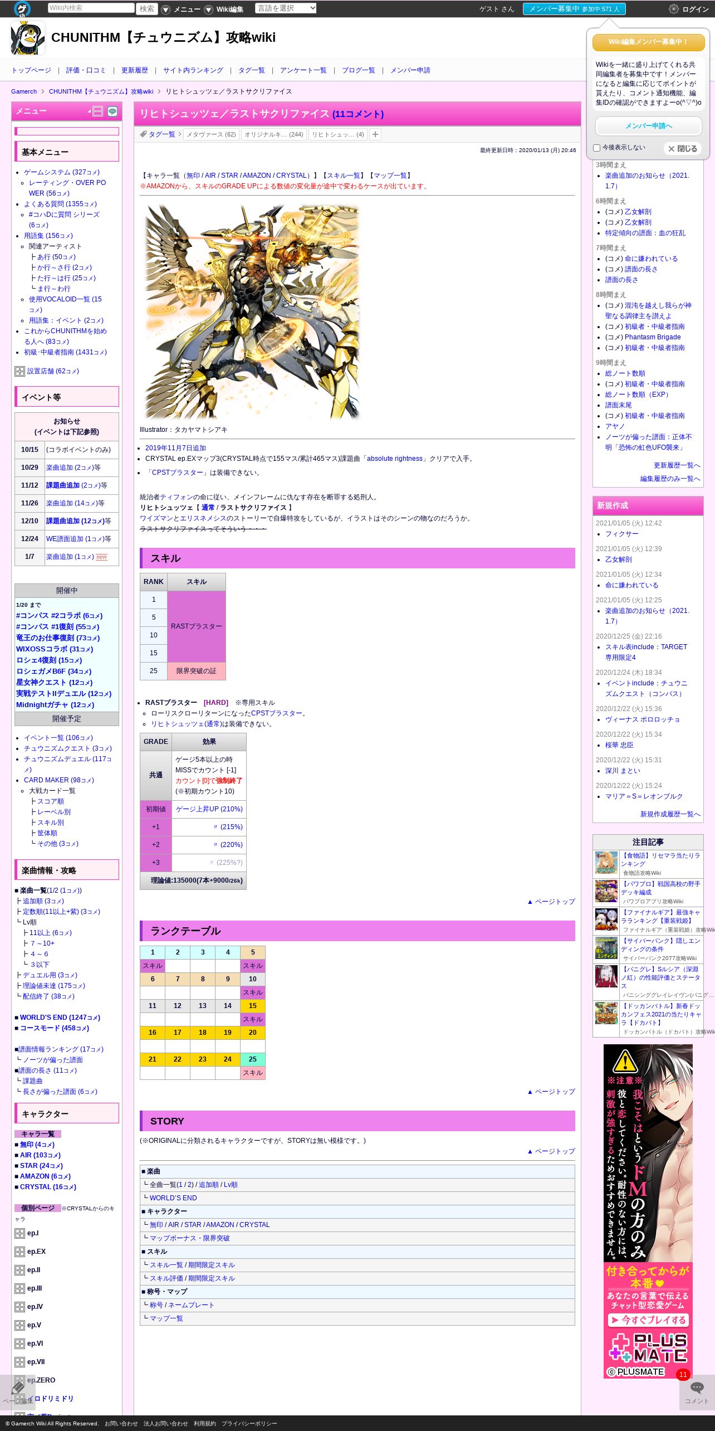Click the 食物語 リセマラ article thumbnail
The image size is (715, 1431).
click(606, 863)
